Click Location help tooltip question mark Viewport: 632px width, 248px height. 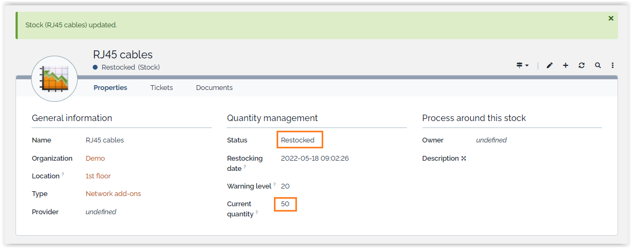pos(63,174)
